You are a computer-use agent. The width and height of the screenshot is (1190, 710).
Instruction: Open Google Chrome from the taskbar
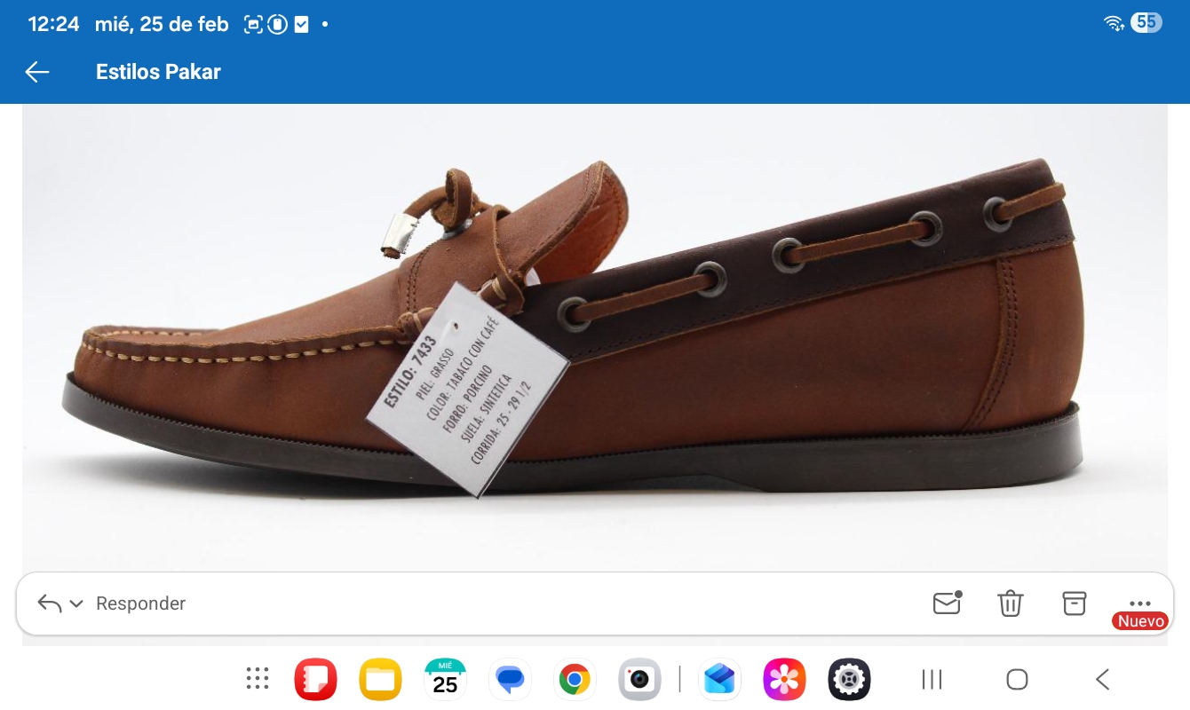point(575,680)
